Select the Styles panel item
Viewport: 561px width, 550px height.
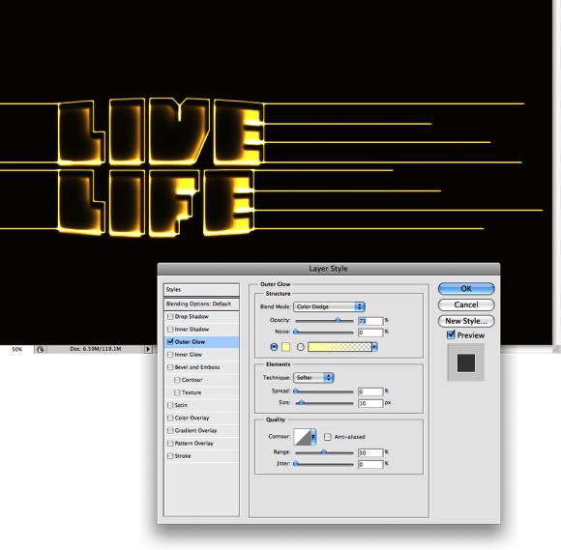201,290
